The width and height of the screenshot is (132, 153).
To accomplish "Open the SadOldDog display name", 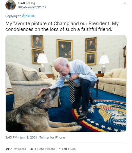I will pyautogui.click(x=27, y=3).
